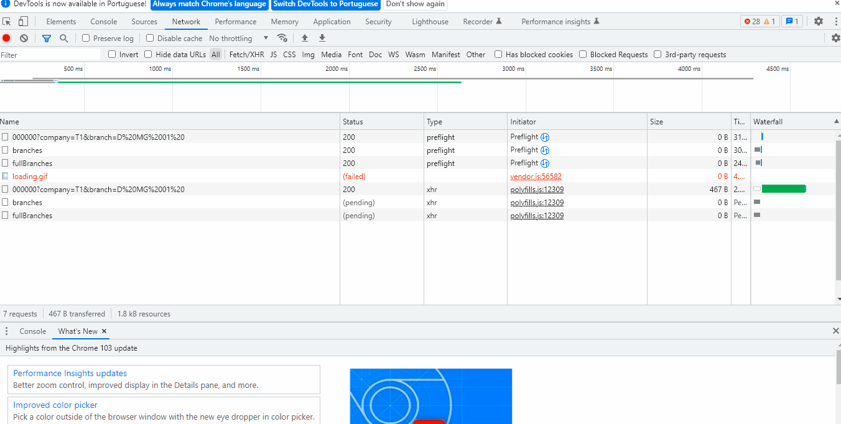
Task: Activate the inspect element picker icon
Action: coord(7,22)
